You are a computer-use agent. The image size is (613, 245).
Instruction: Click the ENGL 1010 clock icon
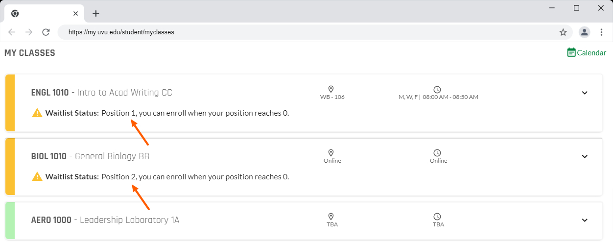tap(437, 89)
